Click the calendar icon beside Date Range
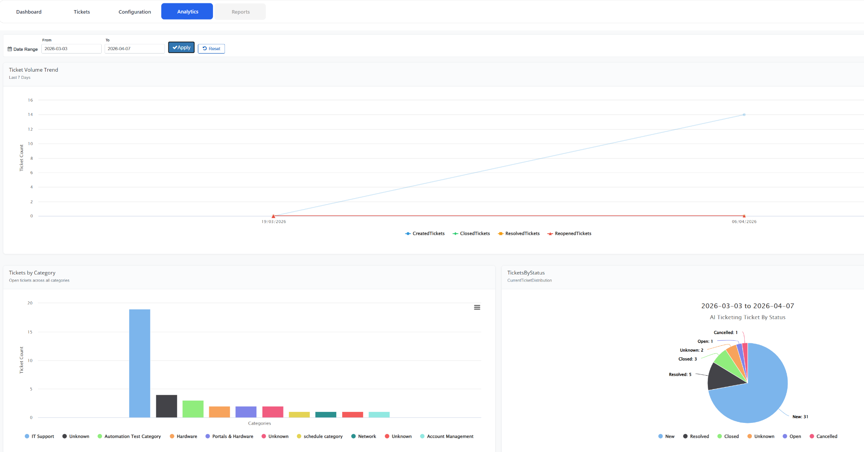The width and height of the screenshot is (864, 452). [x=9, y=49]
